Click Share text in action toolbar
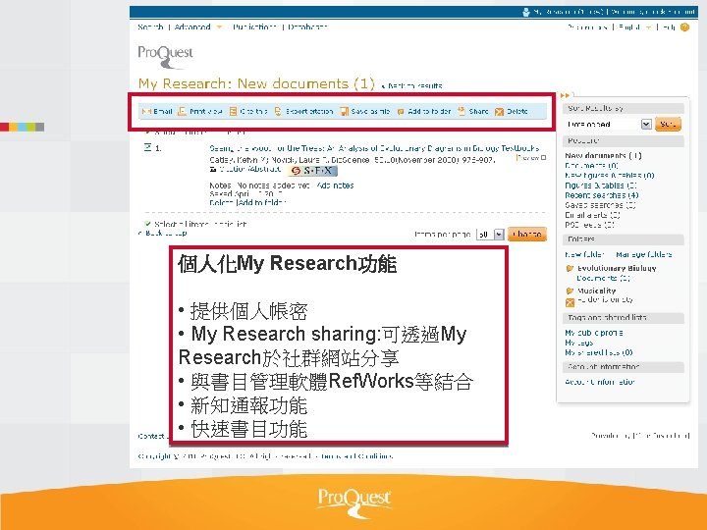 coord(478,111)
